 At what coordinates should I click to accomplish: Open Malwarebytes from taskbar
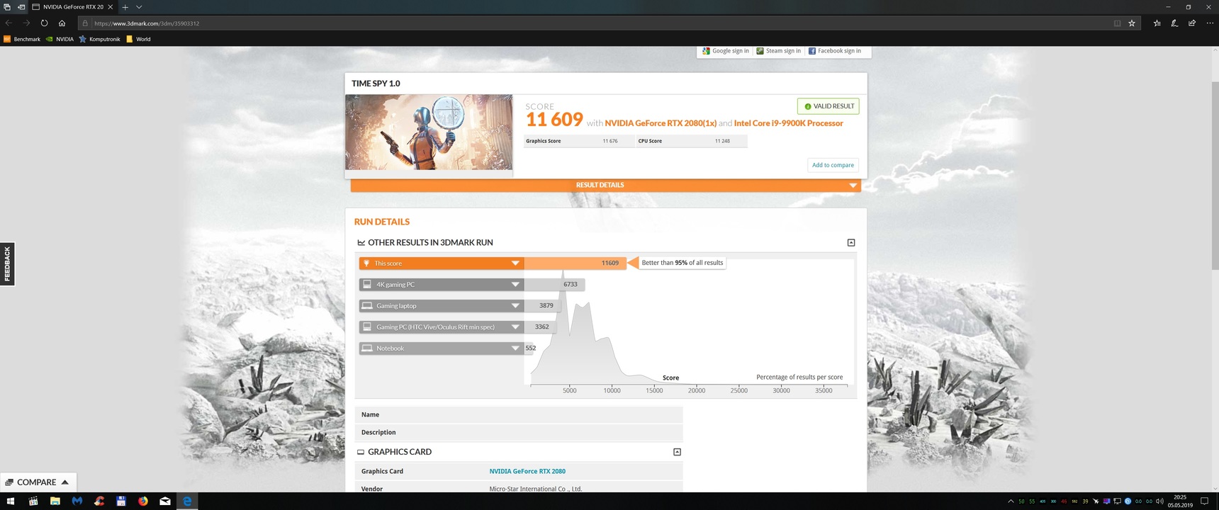(77, 501)
